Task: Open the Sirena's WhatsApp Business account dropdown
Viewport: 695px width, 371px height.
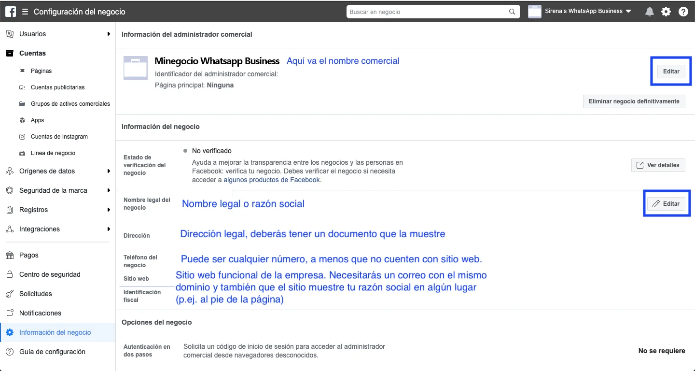Action: tap(588, 11)
